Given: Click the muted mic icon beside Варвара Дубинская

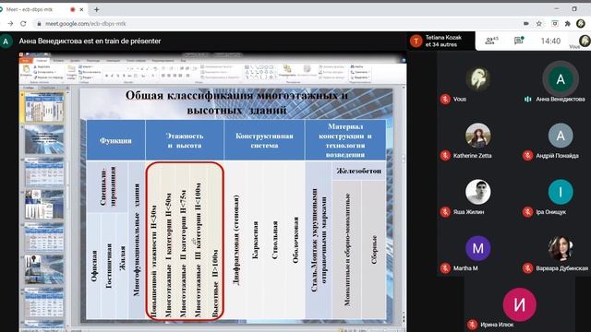Looking at the screenshot, I should pyautogui.click(x=527, y=268).
